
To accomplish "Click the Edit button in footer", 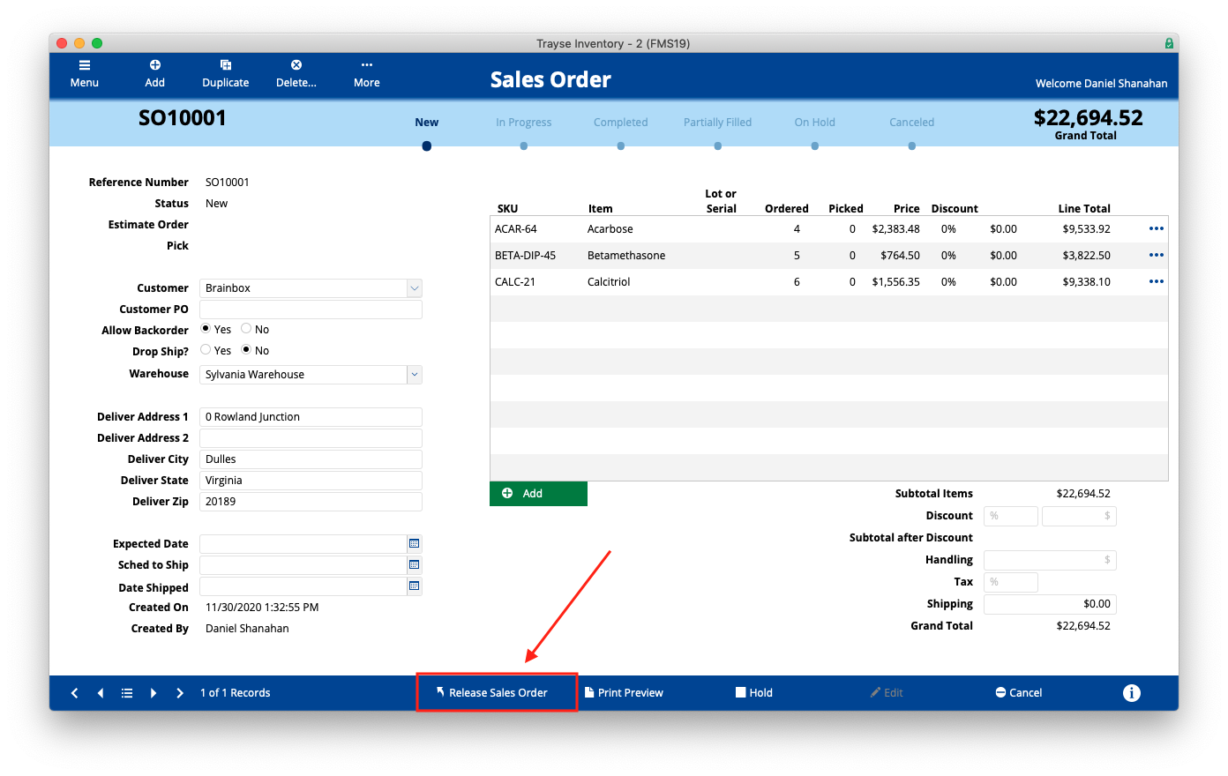I will 887,693.
